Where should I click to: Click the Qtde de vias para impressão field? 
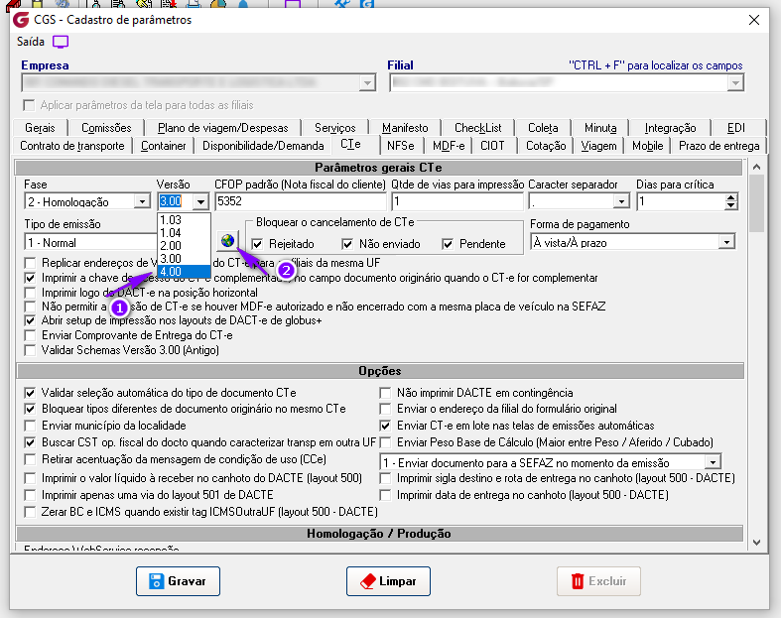coord(457,201)
